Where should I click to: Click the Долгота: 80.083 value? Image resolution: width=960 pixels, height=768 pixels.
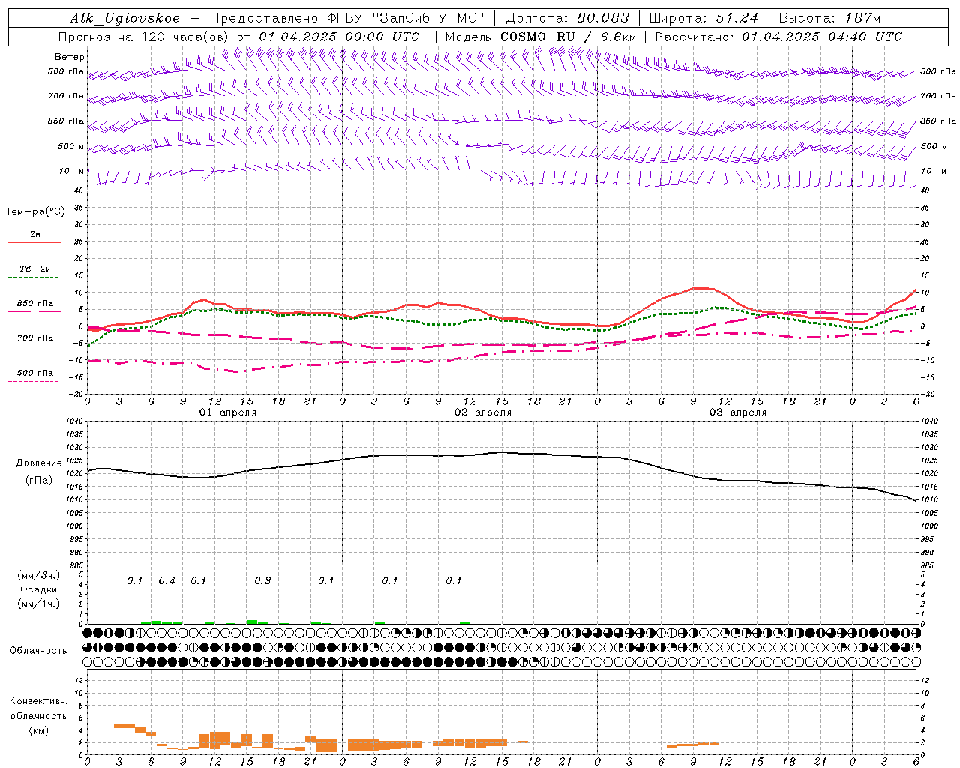pyautogui.click(x=568, y=18)
